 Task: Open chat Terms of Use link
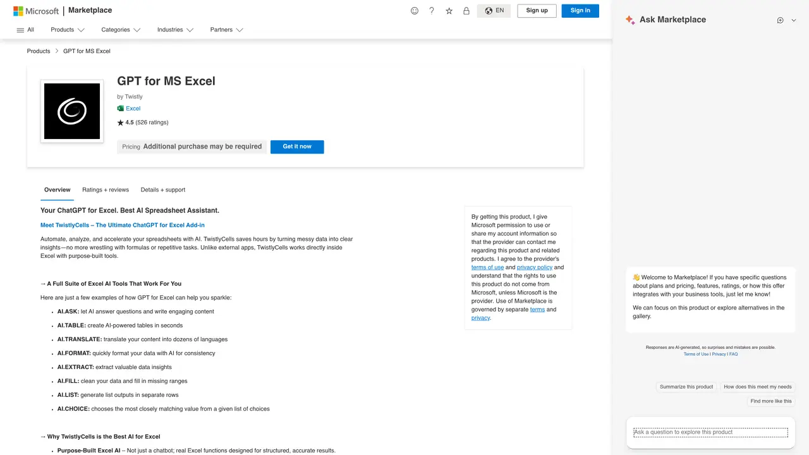coord(696,355)
